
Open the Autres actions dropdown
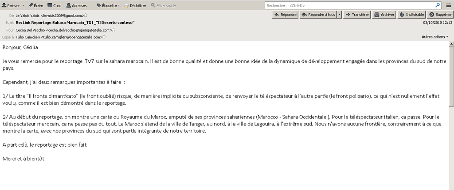(434, 37)
